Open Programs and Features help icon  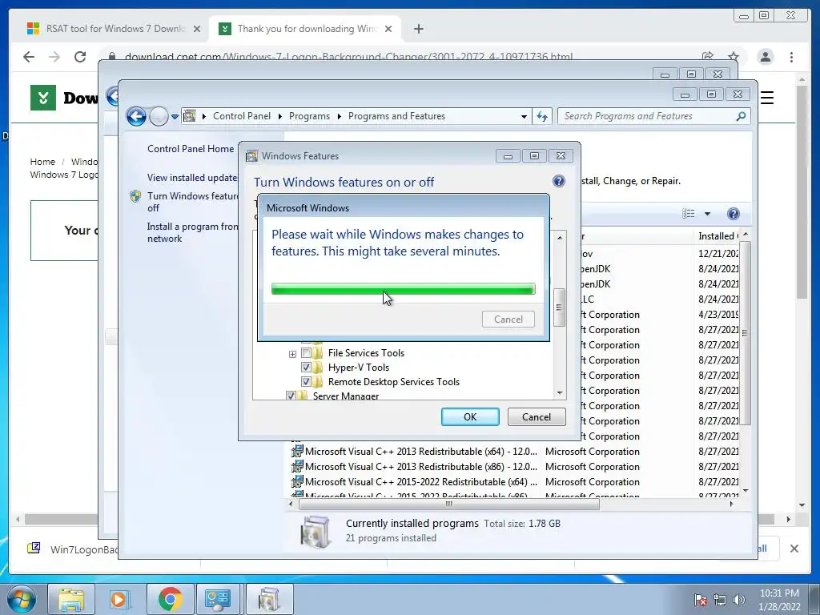click(x=734, y=213)
